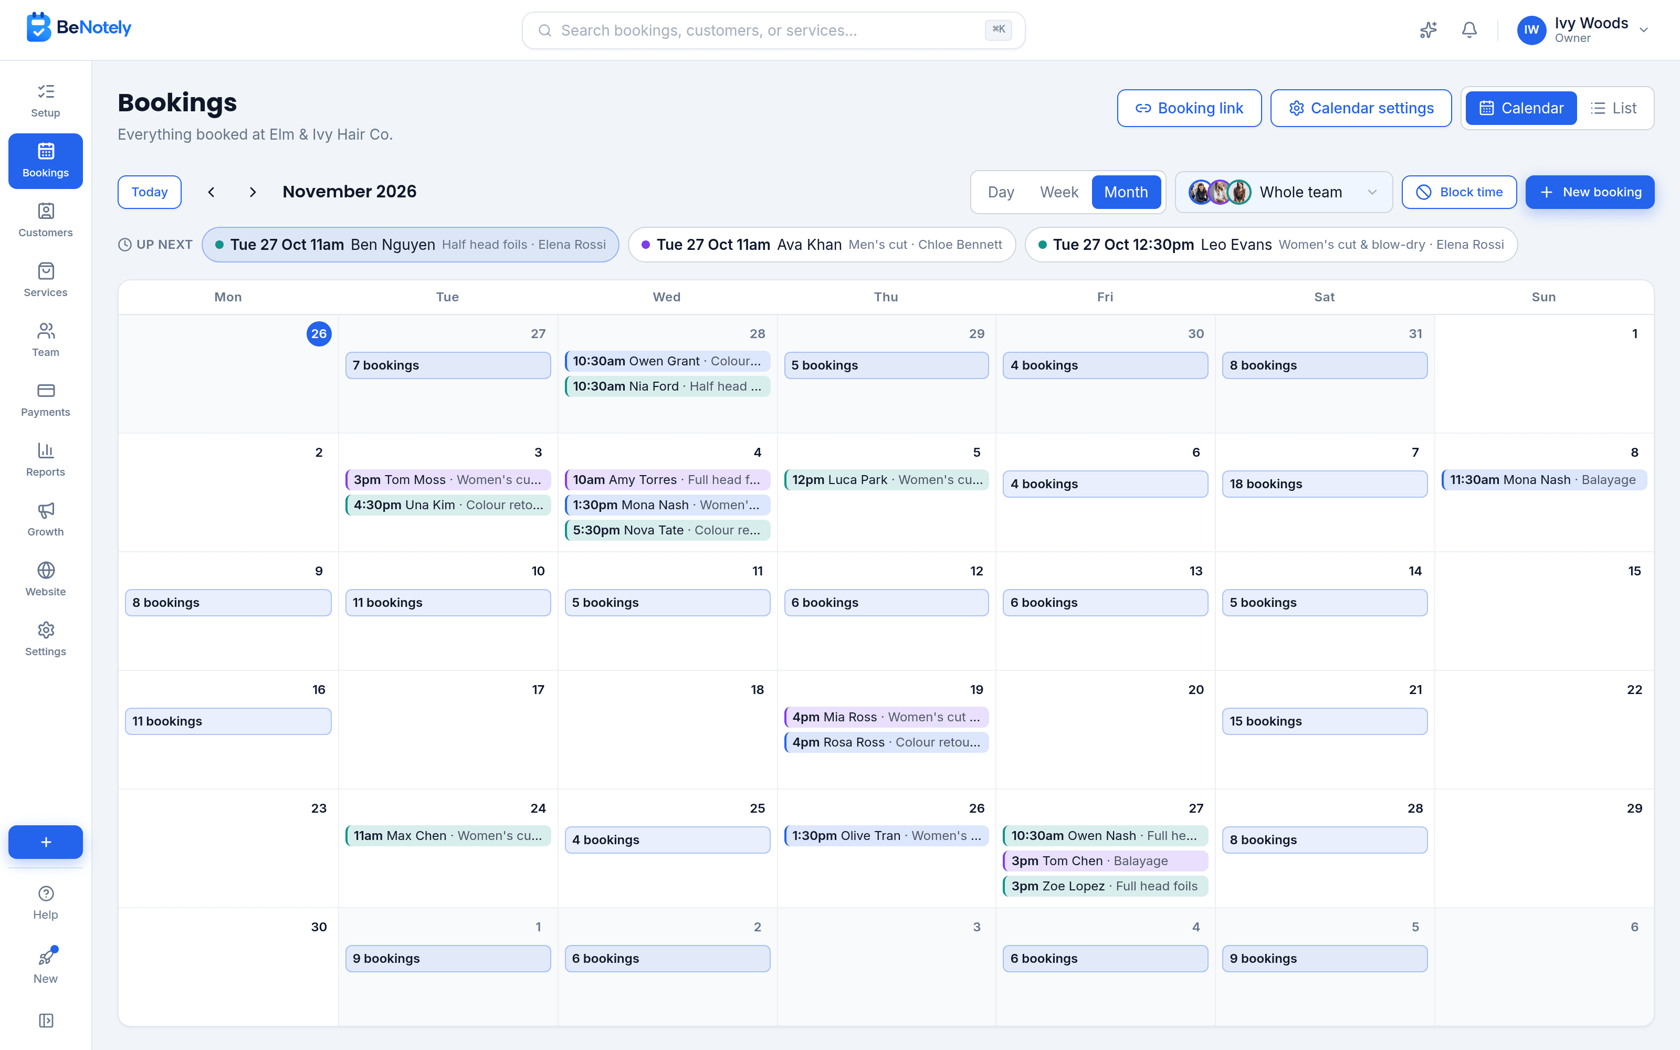The width and height of the screenshot is (1680, 1050).
Task: Expand 7 bookings on Tue 27
Action: click(448, 365)
